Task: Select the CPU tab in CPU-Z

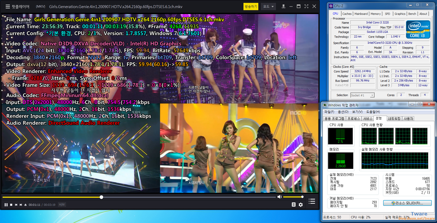Action: (x=336, y=14)
